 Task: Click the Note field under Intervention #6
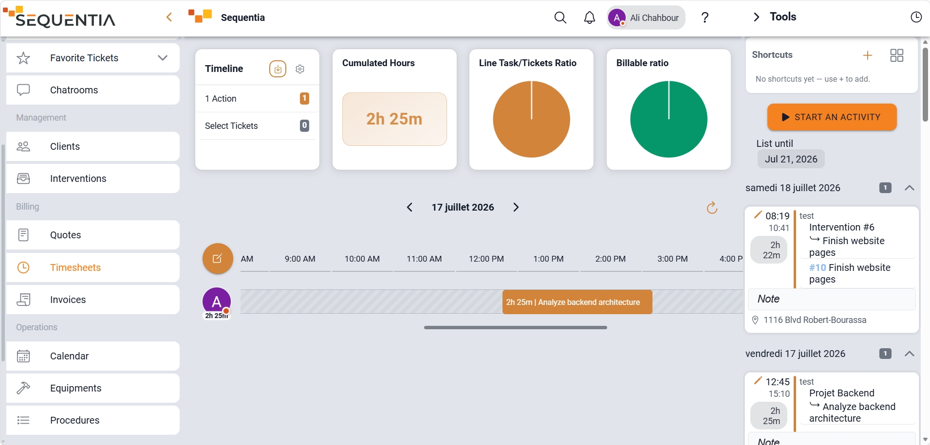(x=832, y=299)
